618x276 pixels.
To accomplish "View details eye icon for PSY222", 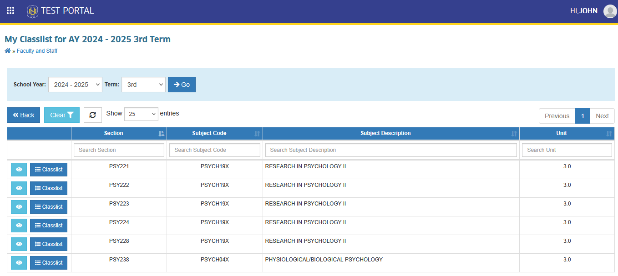I will [19, 188].
